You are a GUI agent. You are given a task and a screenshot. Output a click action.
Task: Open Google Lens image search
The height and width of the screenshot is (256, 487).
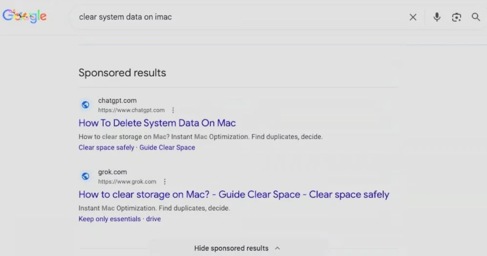click(x=456, y=17)
